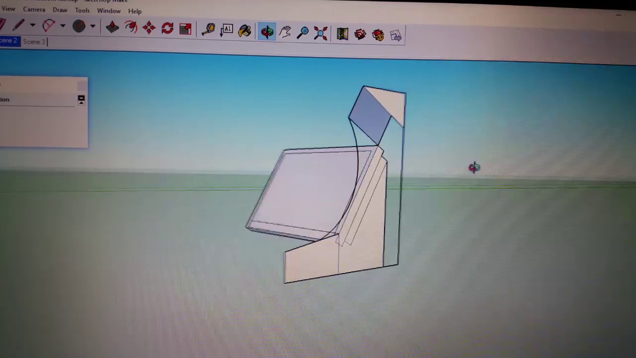
Task: Open the Draw menu
Action: click(x=60, y=10)
